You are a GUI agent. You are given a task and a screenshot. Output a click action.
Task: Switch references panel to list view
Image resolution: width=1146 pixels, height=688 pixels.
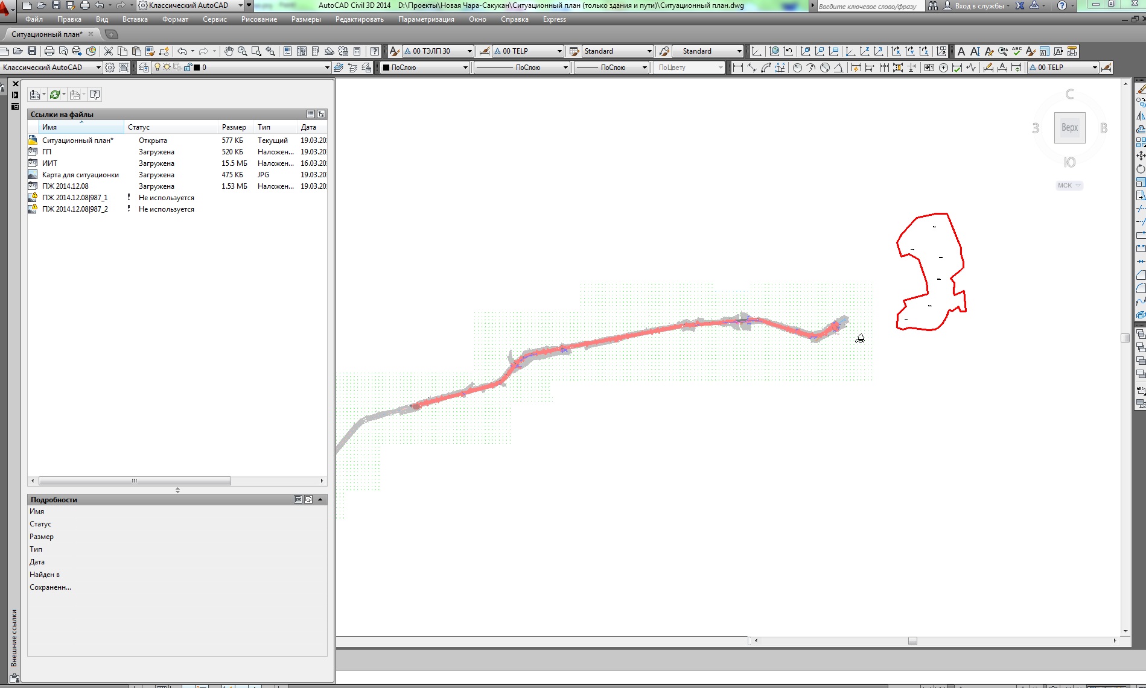click(x=311, y=114)
